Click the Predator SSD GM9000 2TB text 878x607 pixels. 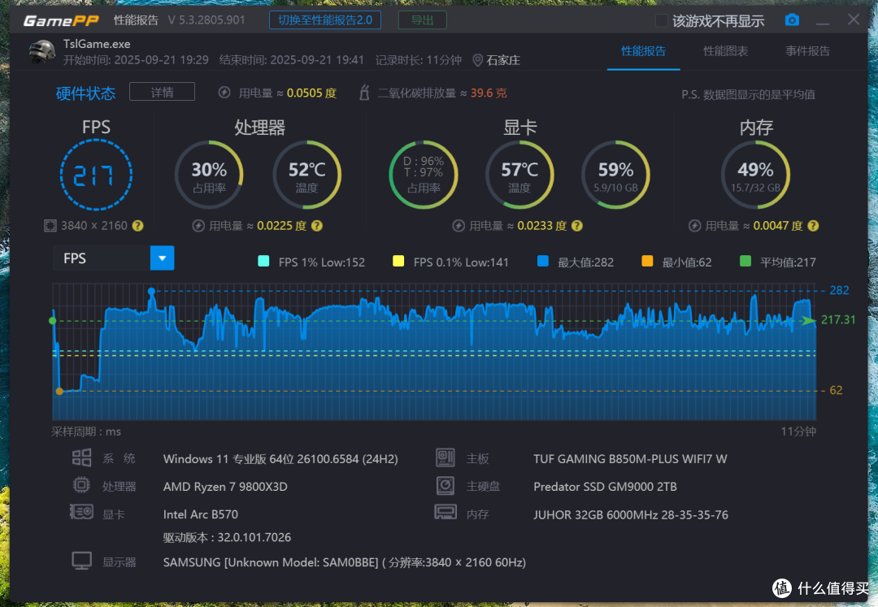point(605,486)
